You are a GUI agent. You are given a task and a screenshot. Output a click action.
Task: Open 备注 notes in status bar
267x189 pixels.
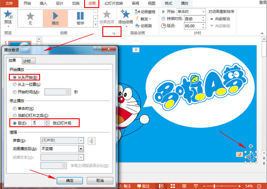[125, 186]
